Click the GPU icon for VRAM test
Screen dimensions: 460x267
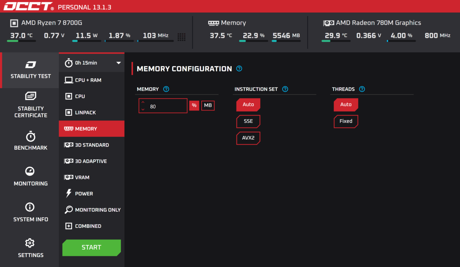tap(69, 177)
